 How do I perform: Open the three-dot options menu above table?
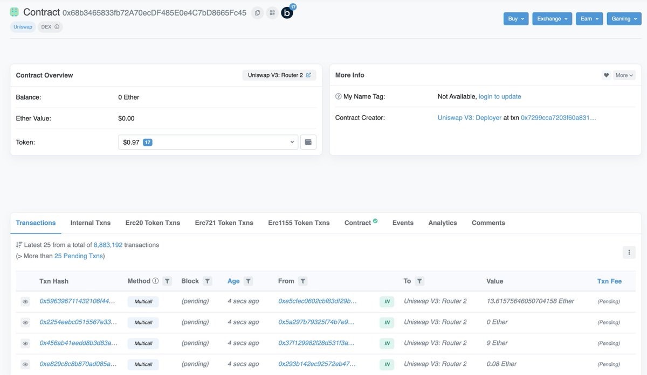[x=629, y=252]
